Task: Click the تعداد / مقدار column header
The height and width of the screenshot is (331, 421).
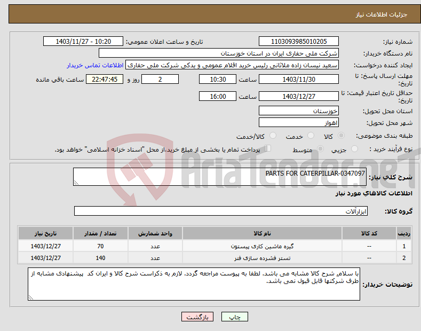Action: 100,233
